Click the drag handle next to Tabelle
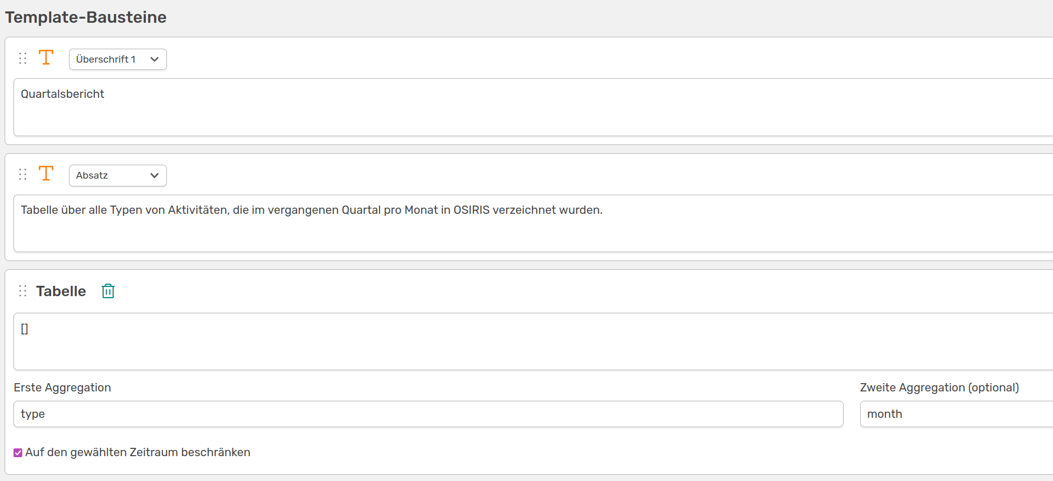The width and height of the screenshot is (1053, 481). click(23, 291)
